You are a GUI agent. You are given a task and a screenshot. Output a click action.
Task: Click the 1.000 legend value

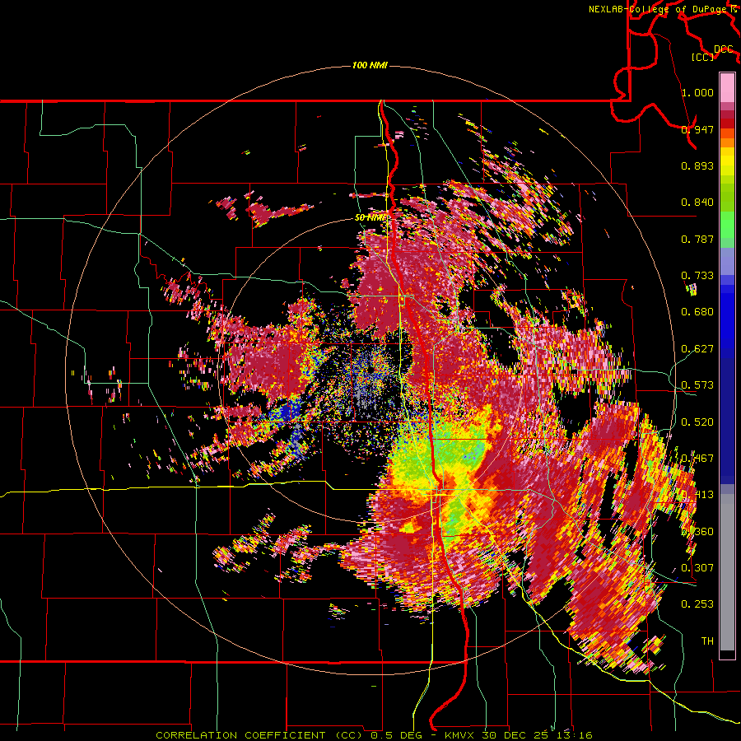(697, 92)
